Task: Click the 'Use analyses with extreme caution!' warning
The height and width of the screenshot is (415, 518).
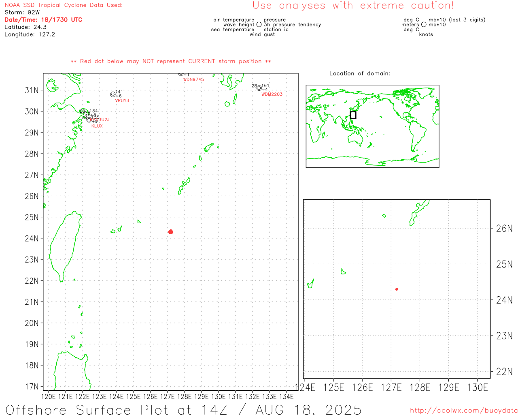Action: point(353,6)
